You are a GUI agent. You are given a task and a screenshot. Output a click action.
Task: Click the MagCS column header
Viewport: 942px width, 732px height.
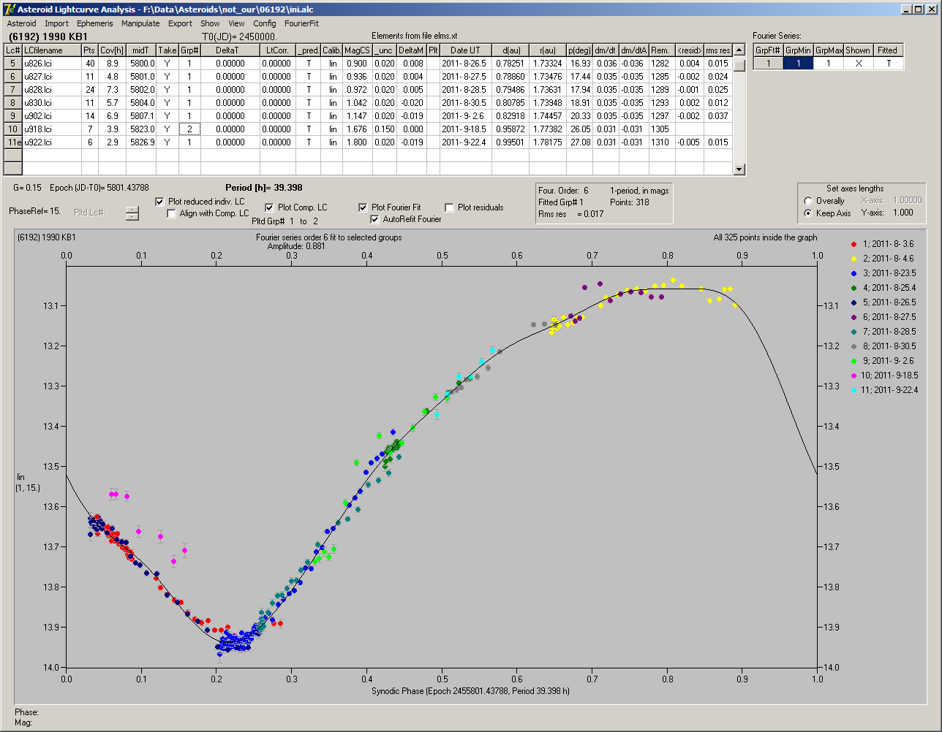tap(357, 50)
